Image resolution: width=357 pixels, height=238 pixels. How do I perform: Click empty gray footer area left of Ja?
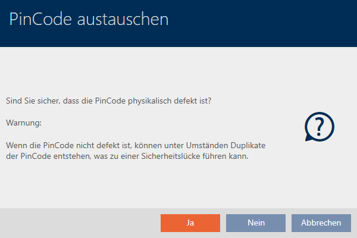pyautogui.click(x=77, y=223)
